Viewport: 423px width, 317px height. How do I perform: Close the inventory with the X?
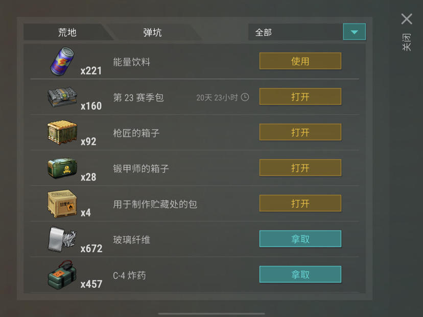click(407, 19)
